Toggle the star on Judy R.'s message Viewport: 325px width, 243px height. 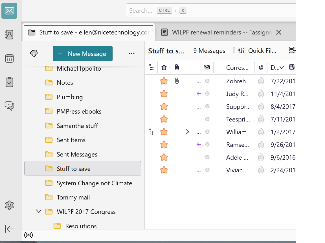point(164,94)
